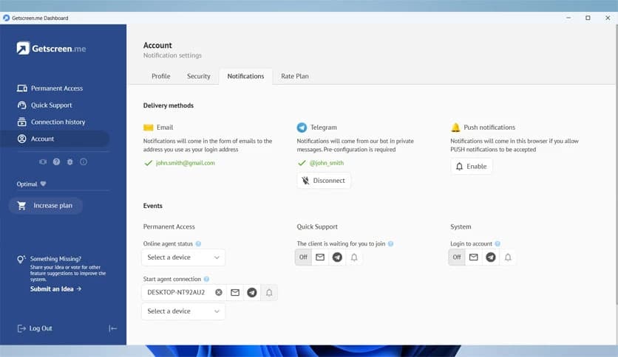Toggle Telegram for Quick Support client waiting event
The height and width of the screenshot is (357, 618).
pos(337,257)
